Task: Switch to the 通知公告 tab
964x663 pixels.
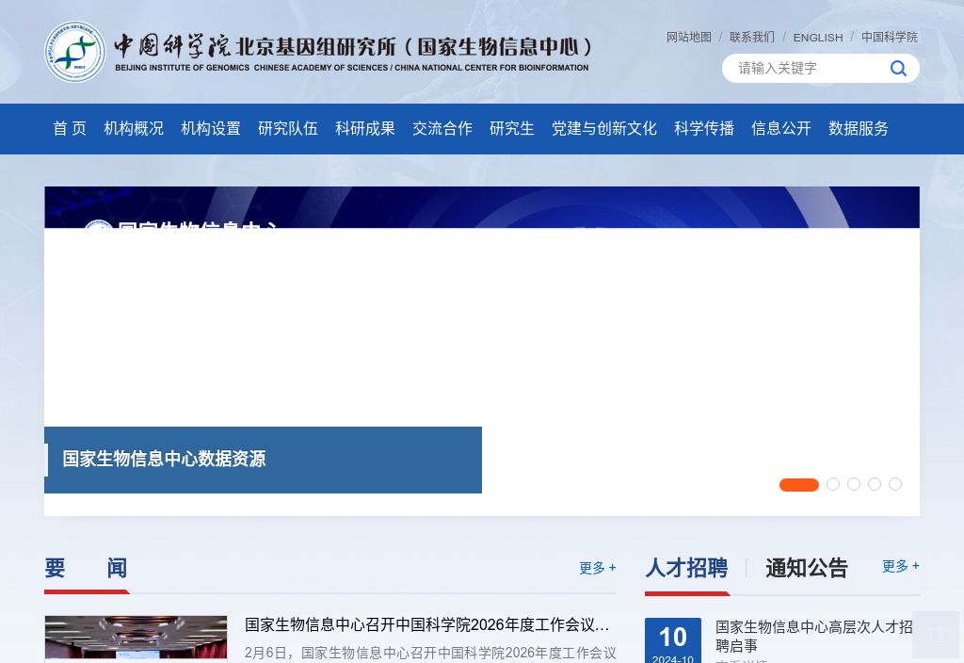Action: pyautogui.click(x=807, y=568)
